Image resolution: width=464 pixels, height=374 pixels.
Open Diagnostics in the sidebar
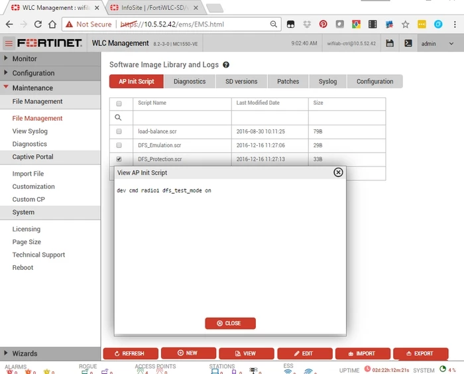click(30, 144)
